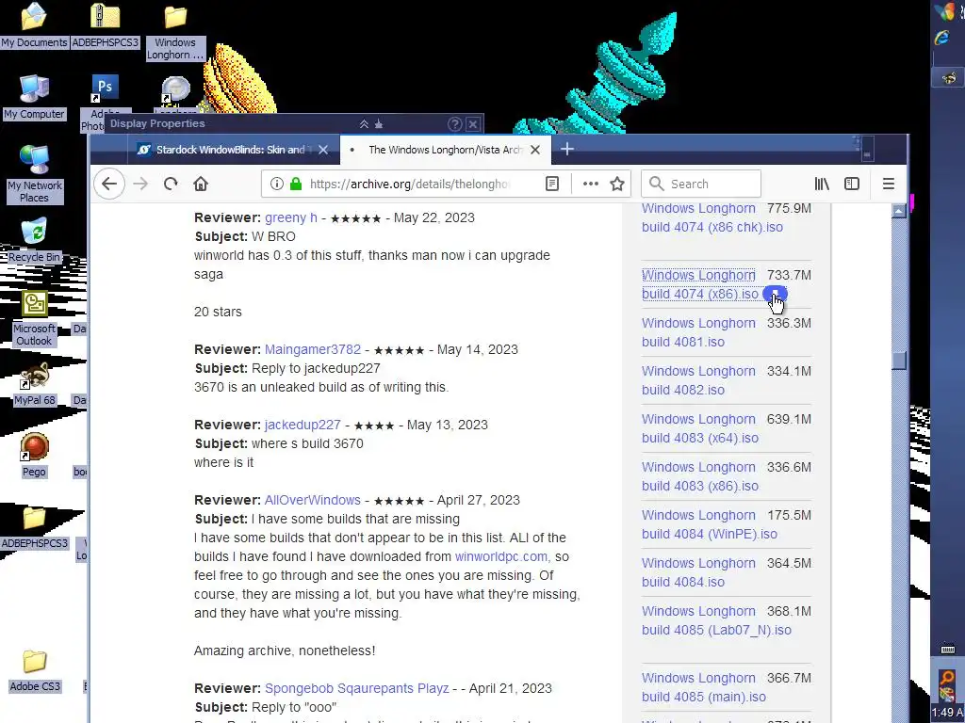Open reviewer Maingamer3782 profile link

[313, 349]
